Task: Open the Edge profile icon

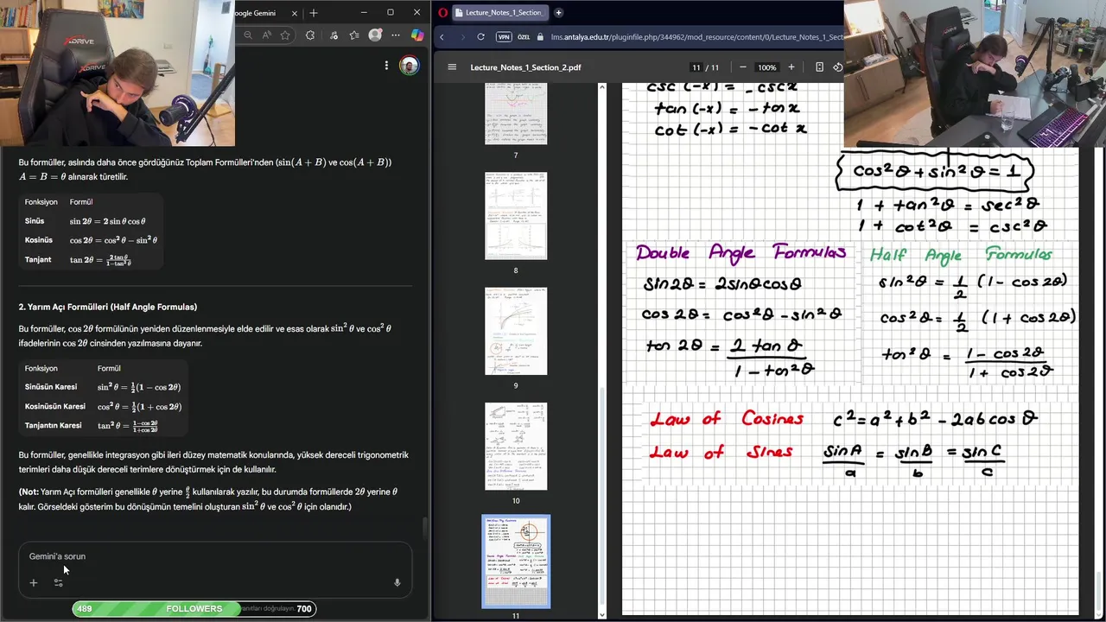Action: pos(375,35)
